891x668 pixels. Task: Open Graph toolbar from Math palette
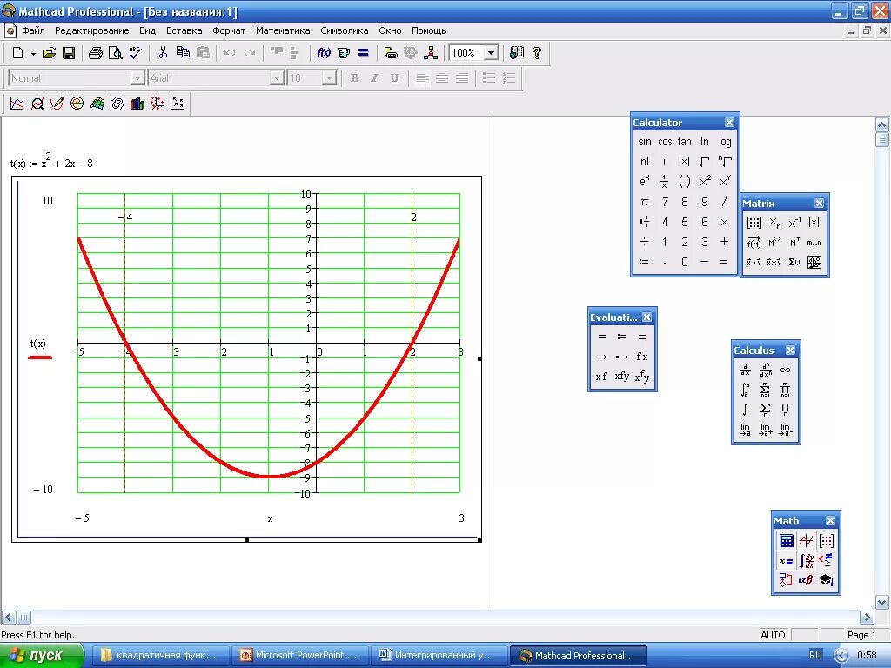pos(807,541)
